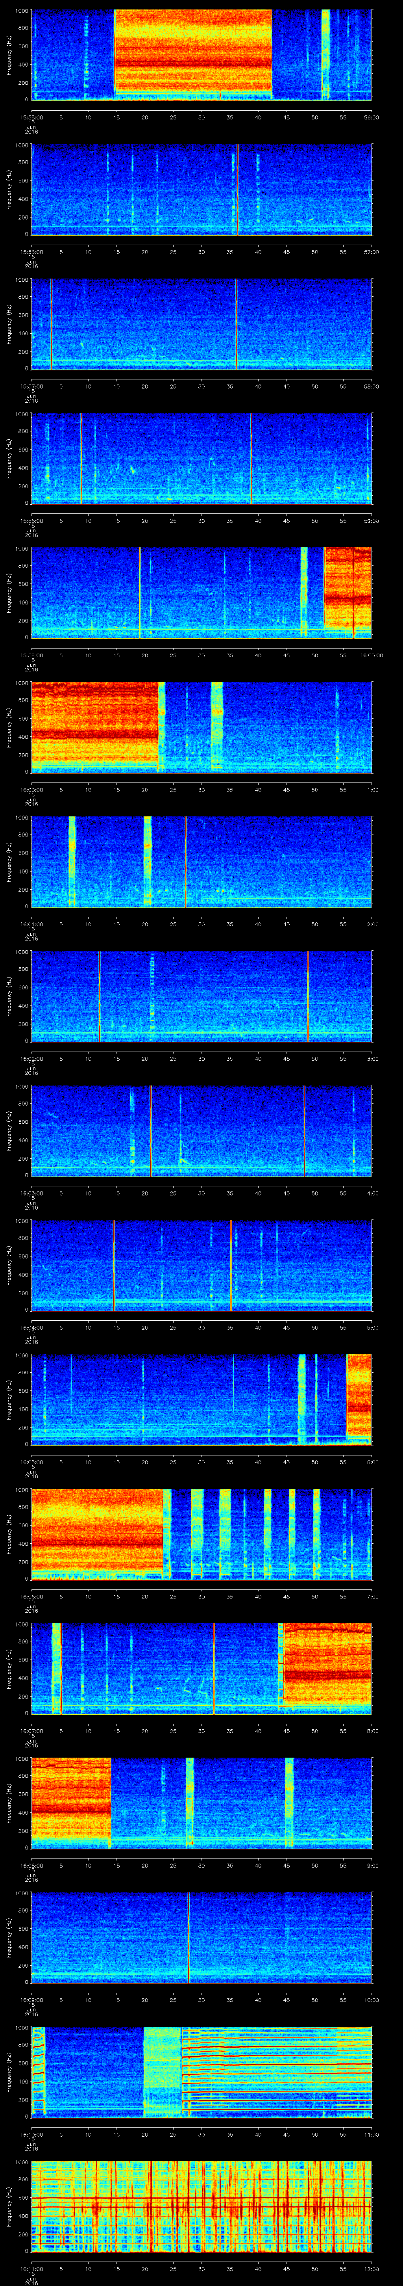Click the "15:56:00" time axis label
Viewport: 403px width, 2286px height.
(x=31, y=252)
